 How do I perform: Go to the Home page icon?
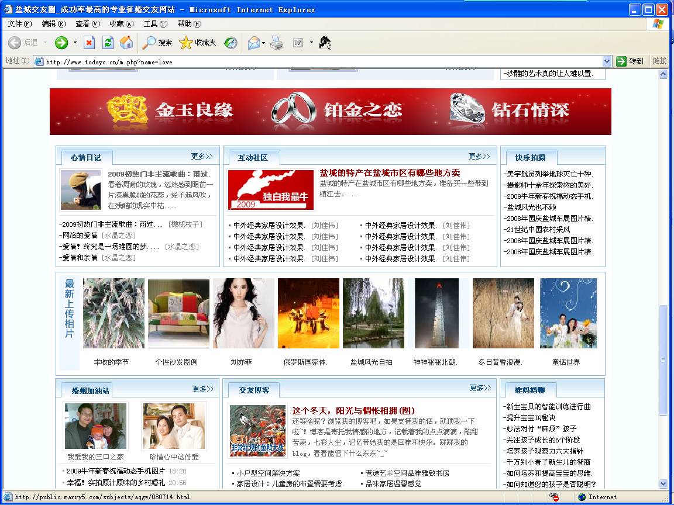click(x=126, y=43)
